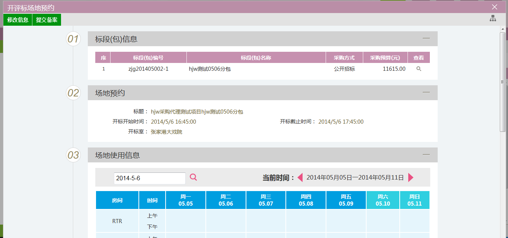Click the step 01 circle marker
The height and width of the screenshot is (238, 508).
coord(73,39)
